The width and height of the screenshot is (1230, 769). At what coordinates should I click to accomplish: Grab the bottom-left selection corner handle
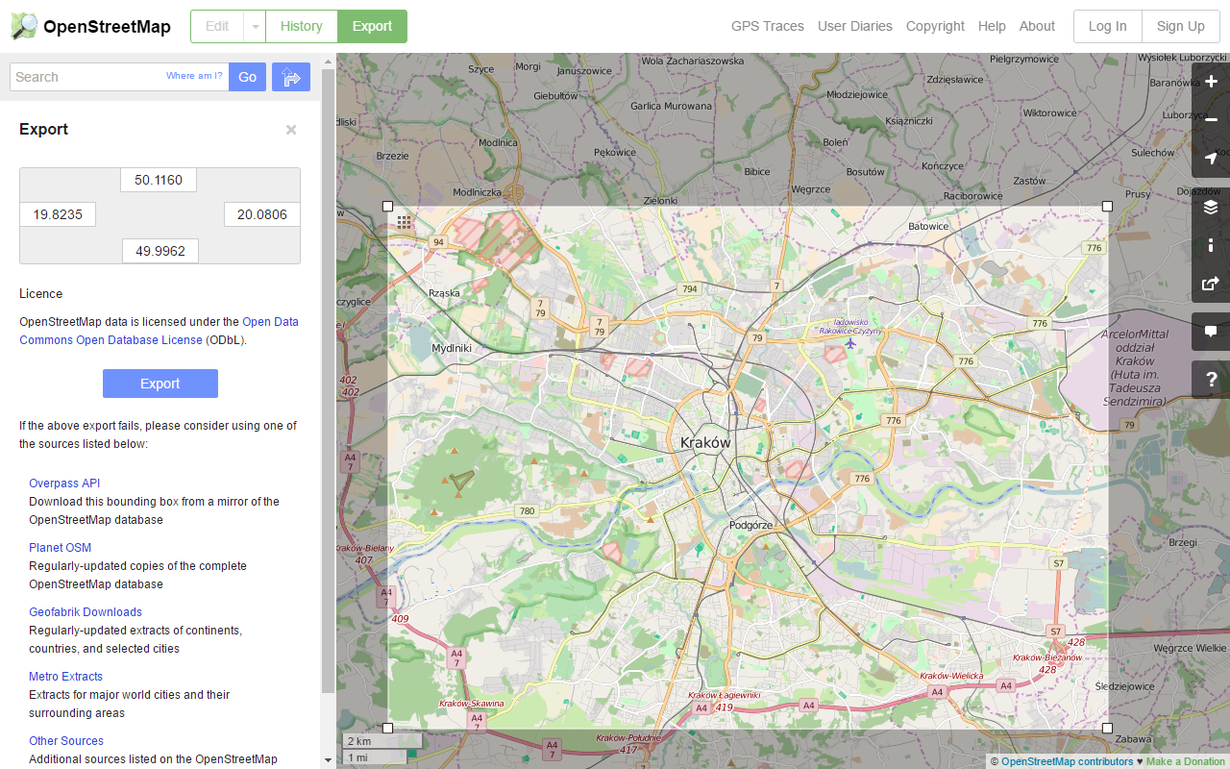[388, 728]
